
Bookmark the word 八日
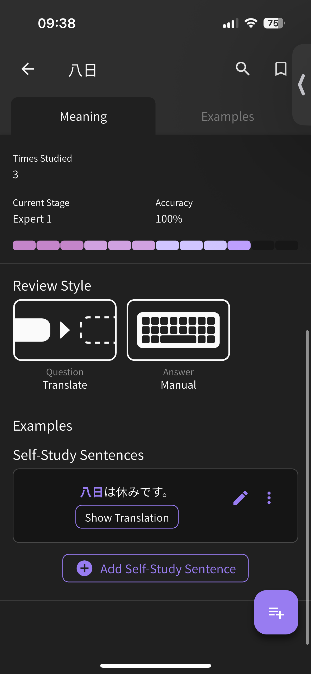281,69
